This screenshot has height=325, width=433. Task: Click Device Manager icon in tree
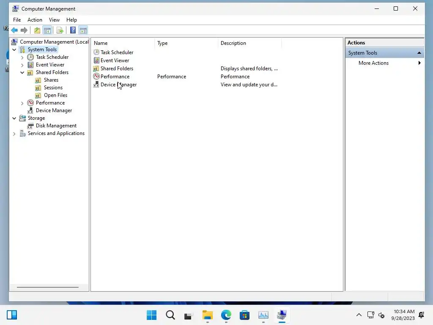point(30,110)
